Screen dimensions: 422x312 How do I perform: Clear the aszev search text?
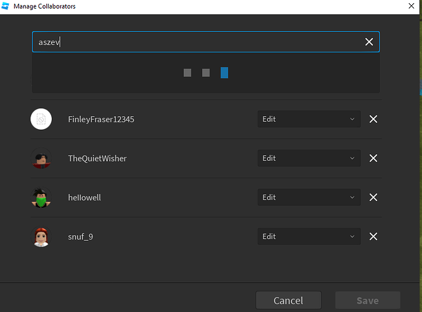pos(369,42)
